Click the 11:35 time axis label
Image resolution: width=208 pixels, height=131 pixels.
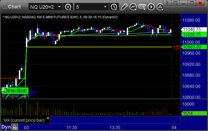coord(72,127)
